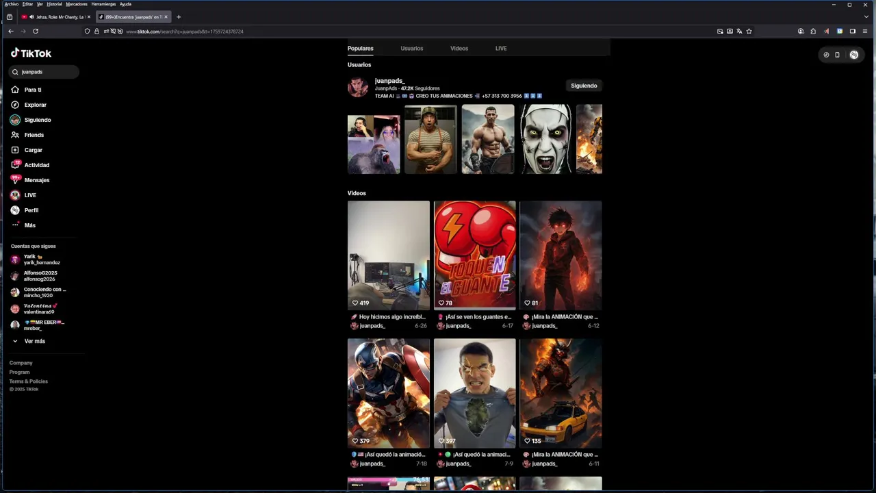Click the site shield icon in address bar

87,31
